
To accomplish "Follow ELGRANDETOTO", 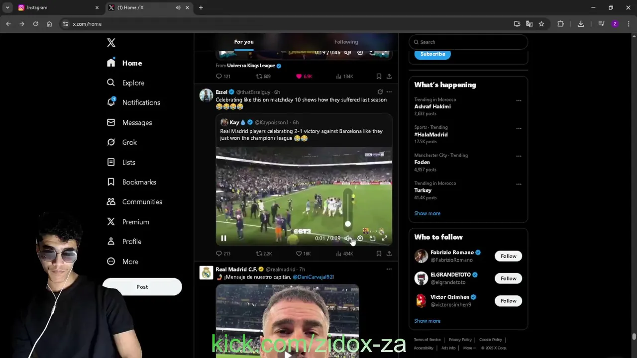I will click(x=508, y=278).
